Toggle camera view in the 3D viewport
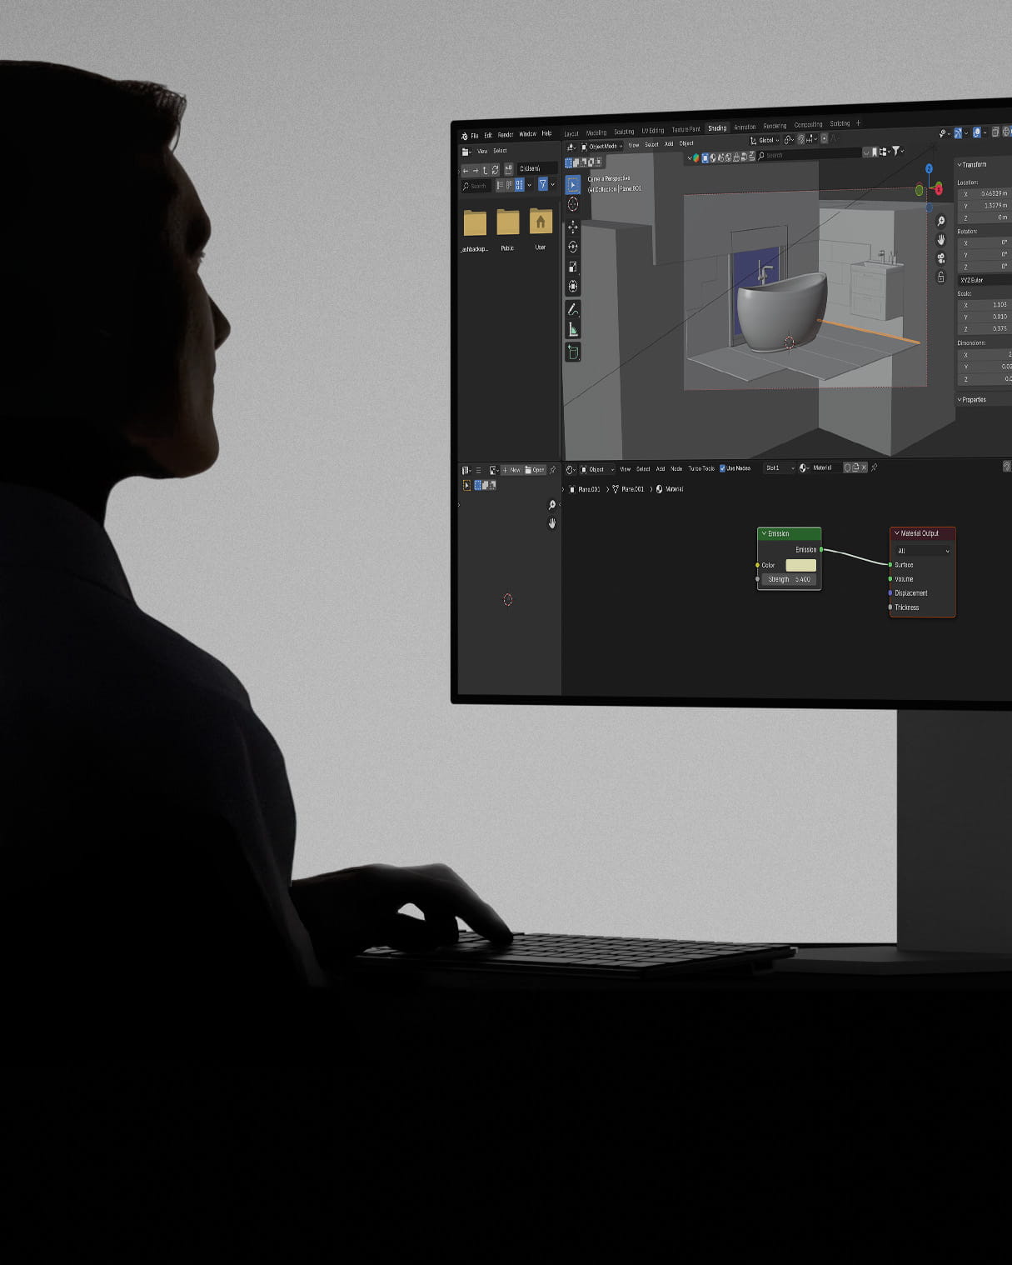Screen dimensions: 1012x1265 (x=941, y=258)
